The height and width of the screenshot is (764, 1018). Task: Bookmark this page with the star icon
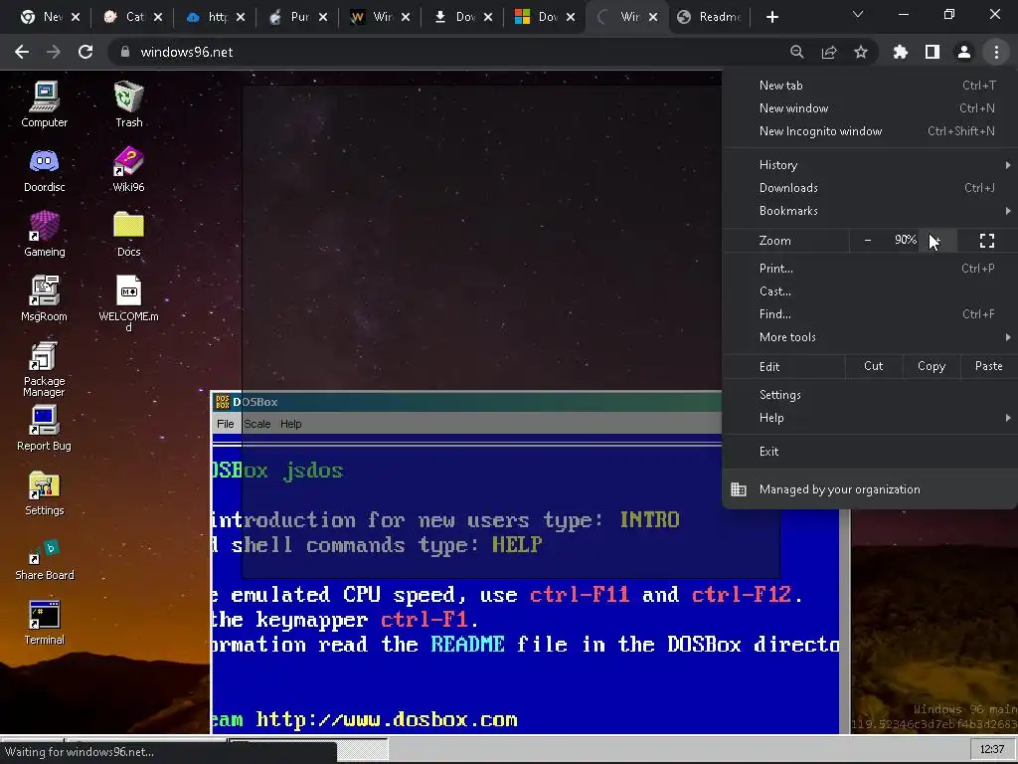click(861, 52)
